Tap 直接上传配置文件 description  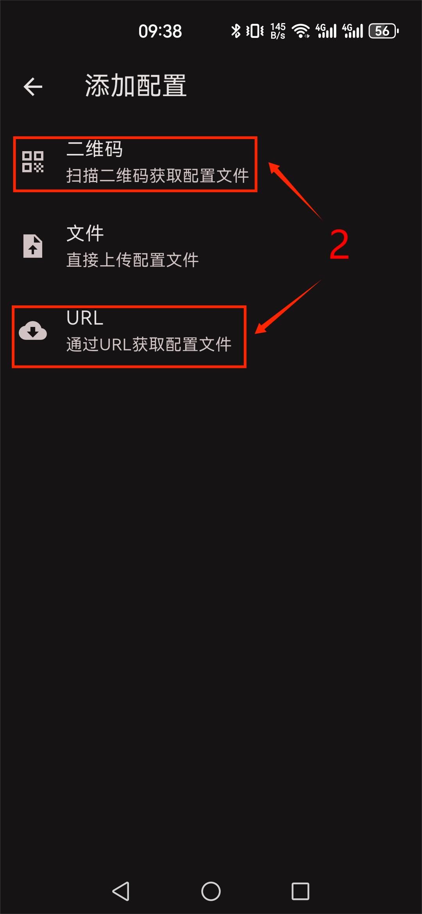pyautogui.click(x=132, y=260)
